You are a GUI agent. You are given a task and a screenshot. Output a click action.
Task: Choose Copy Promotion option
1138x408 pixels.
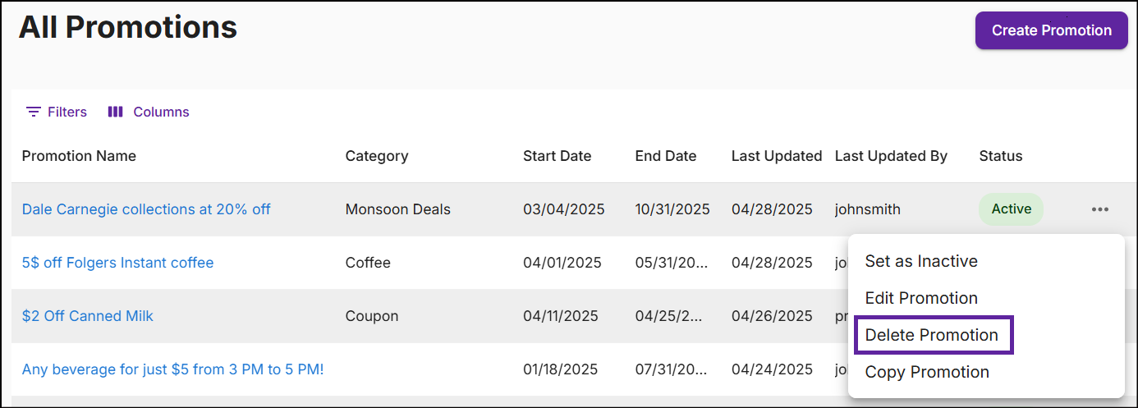pos(927,372)
